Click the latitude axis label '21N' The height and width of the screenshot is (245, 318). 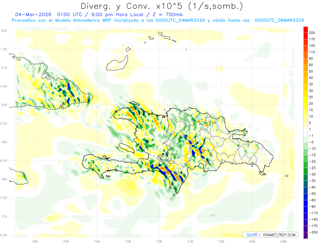click(4, 68)
